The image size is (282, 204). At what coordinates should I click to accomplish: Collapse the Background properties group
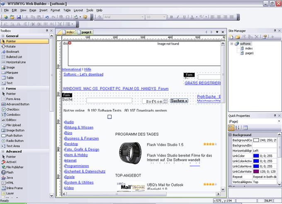point(230,135)
